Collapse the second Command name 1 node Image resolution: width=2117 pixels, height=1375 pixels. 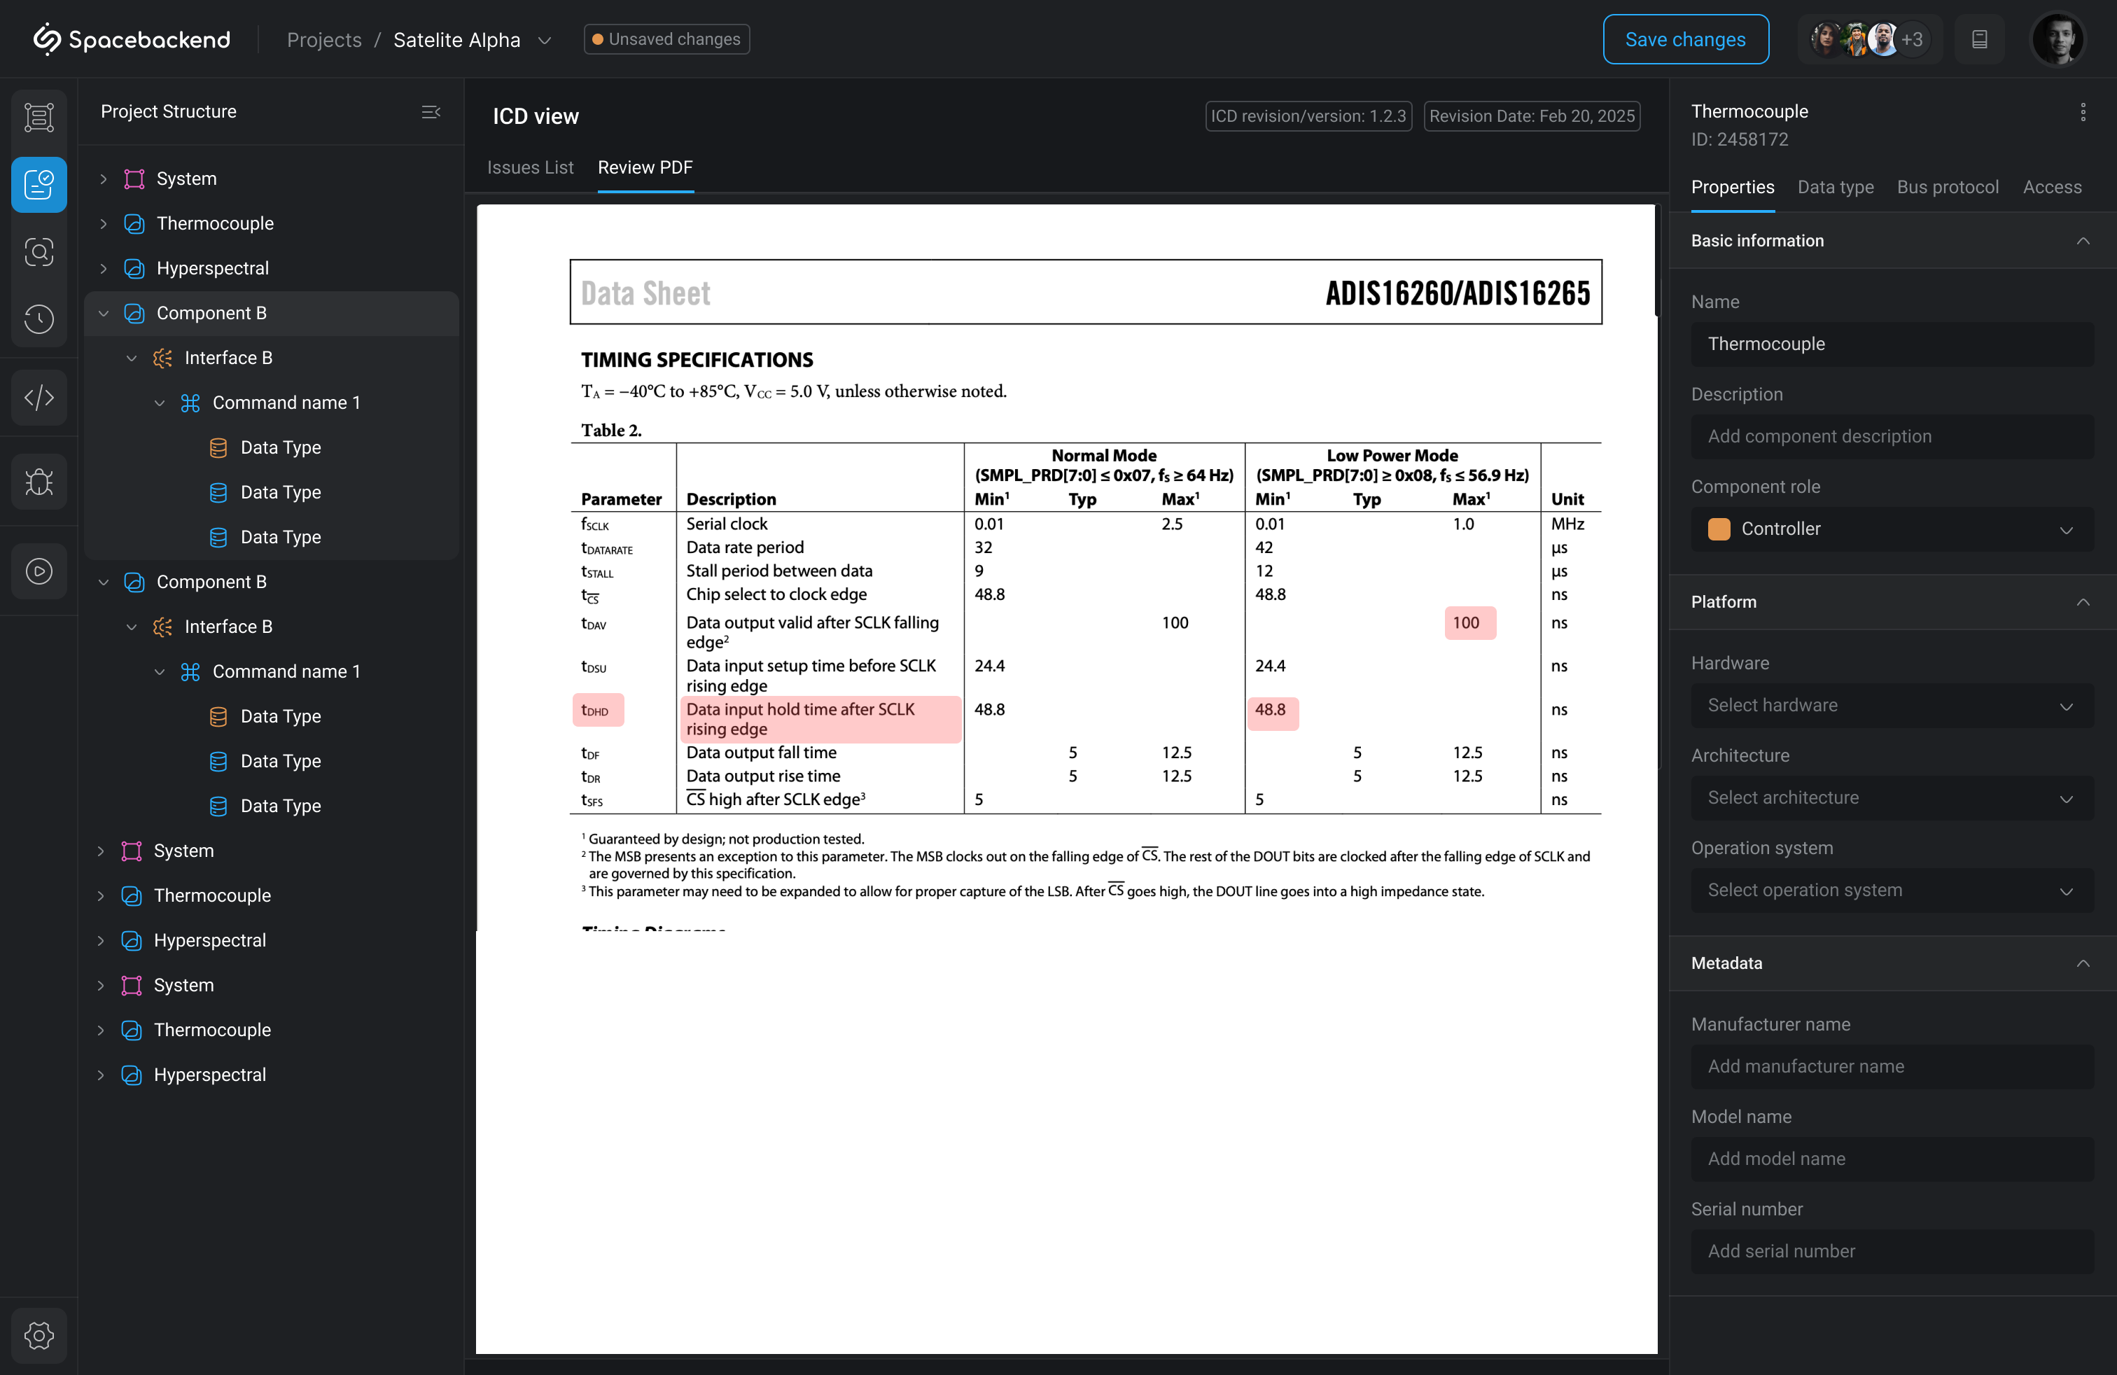click(159, 671)
